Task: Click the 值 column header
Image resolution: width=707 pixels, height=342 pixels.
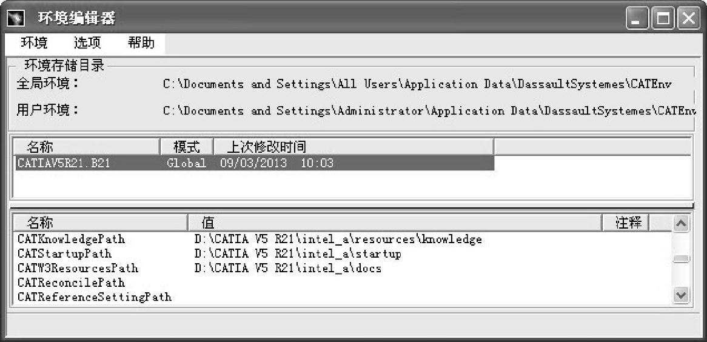Action: [395, 223]
